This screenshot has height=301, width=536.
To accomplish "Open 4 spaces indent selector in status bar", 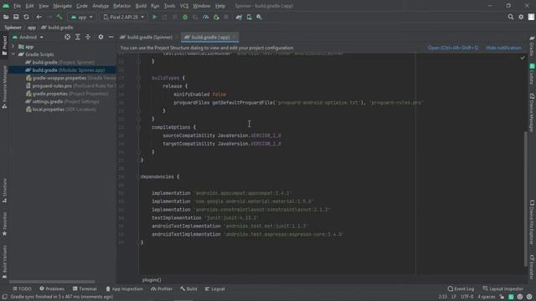I will pyautogui.click(x=486, y=297).
